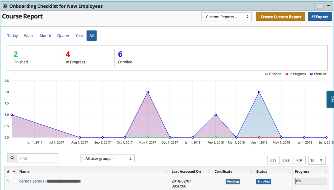Export table as PDF
Viewport: 334px width, 190px height.
tap(299, 160)
